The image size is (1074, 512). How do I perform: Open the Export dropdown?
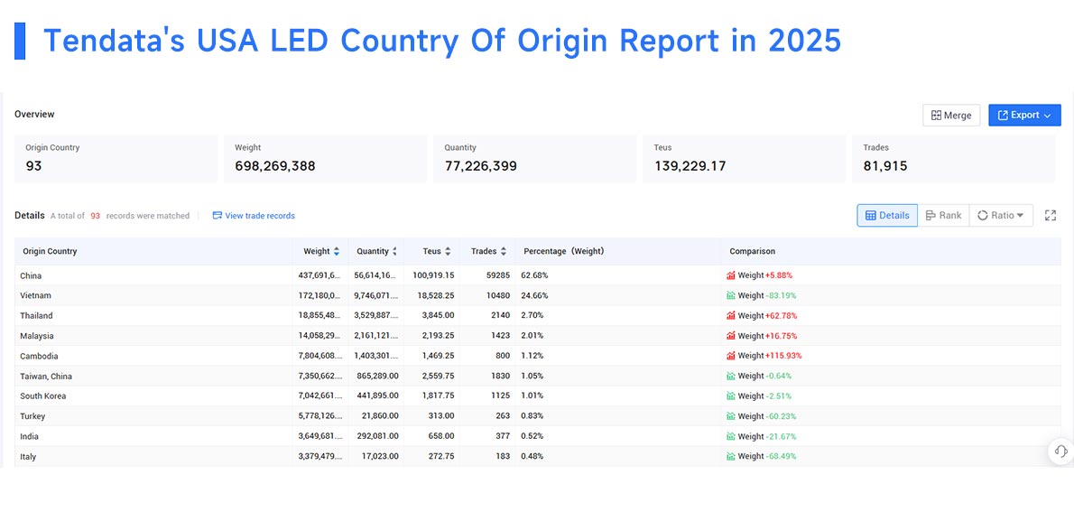1024,116
